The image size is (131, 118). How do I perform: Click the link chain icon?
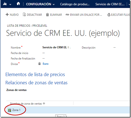(x=67, y=15)
